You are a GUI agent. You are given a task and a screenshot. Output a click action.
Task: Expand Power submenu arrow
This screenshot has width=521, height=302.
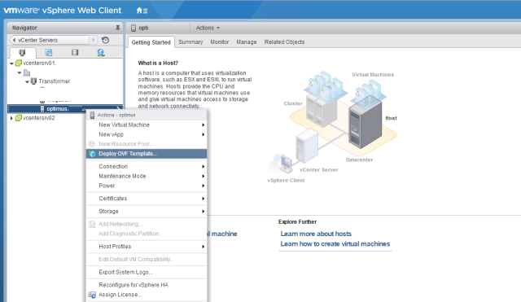(203, 186)
